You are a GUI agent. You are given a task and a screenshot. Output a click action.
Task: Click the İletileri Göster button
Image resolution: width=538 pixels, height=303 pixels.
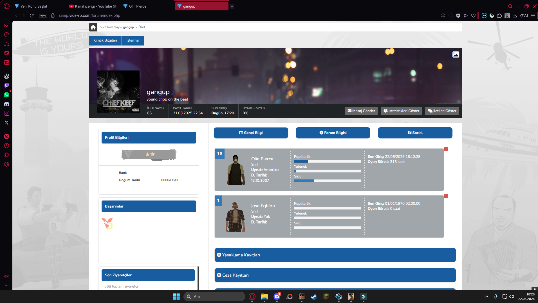point(442,111)
